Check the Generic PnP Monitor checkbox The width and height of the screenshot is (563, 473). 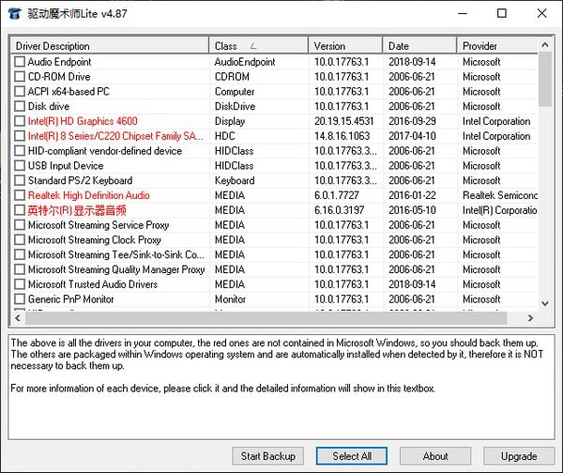(20, 299)
